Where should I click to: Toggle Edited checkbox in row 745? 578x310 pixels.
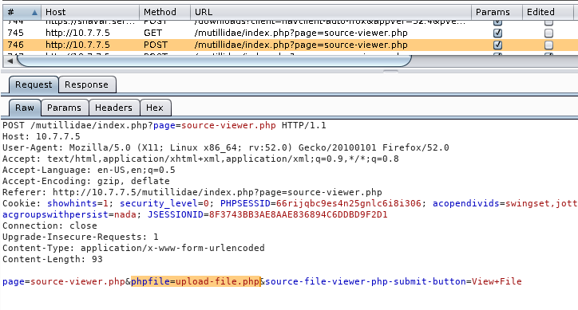(x=548, y=33)
